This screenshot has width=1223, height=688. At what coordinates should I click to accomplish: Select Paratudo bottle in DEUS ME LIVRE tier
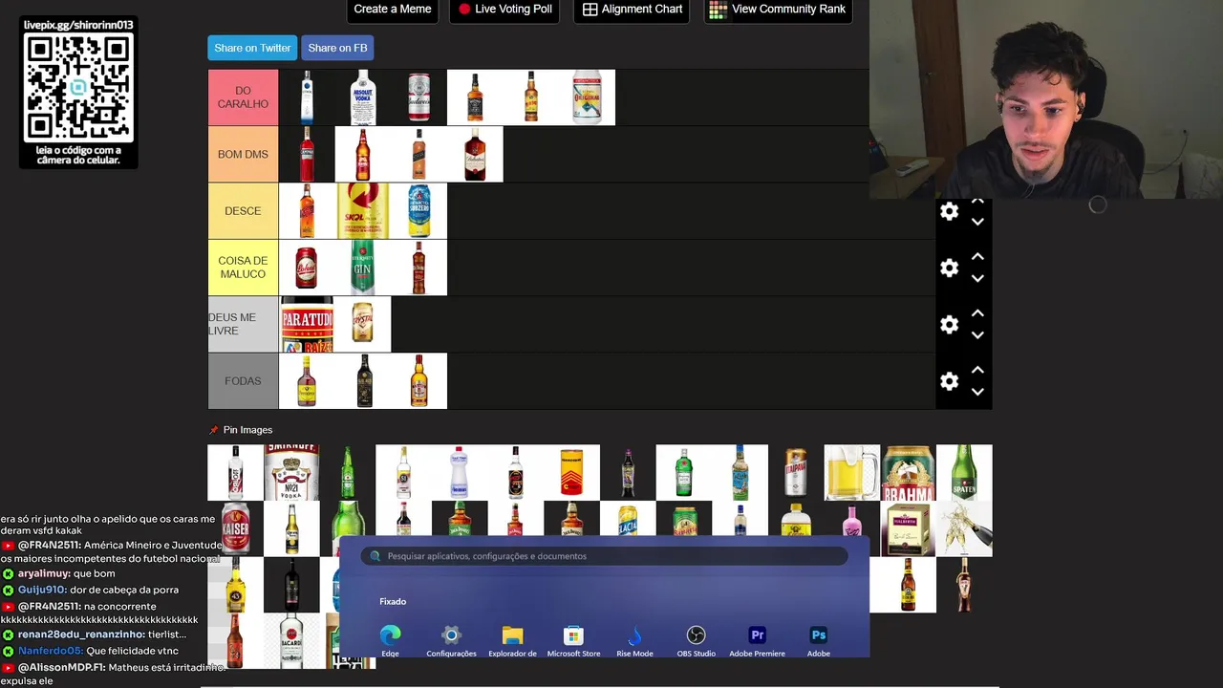[x=307, y=324]
